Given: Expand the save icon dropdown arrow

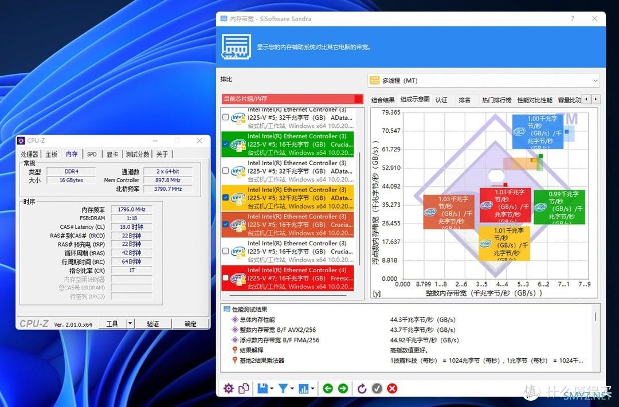Looking at the screenshot, I should 272,389.
